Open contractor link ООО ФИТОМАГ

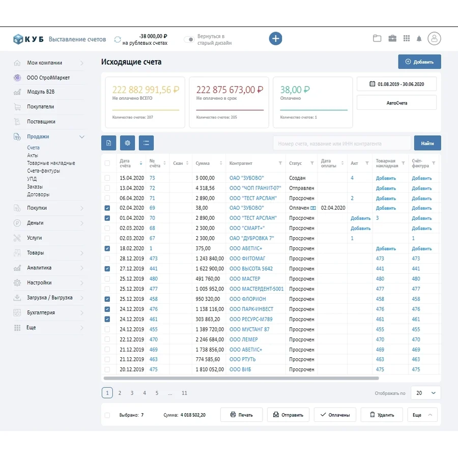(x=247, y=259)
